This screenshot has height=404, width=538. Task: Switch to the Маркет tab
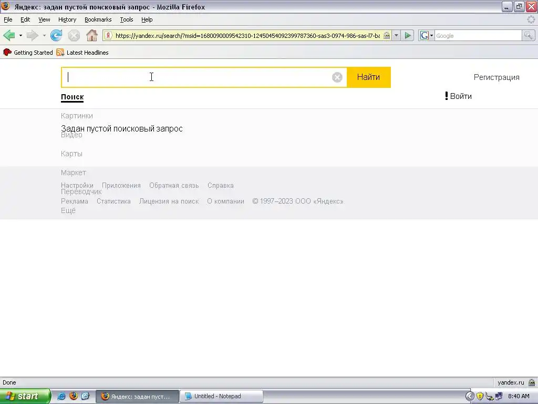click(x=74, y=173)
